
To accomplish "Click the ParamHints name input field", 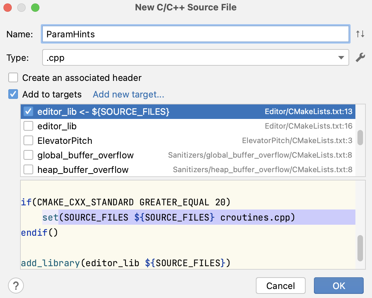I will click(x=195, y=34).
